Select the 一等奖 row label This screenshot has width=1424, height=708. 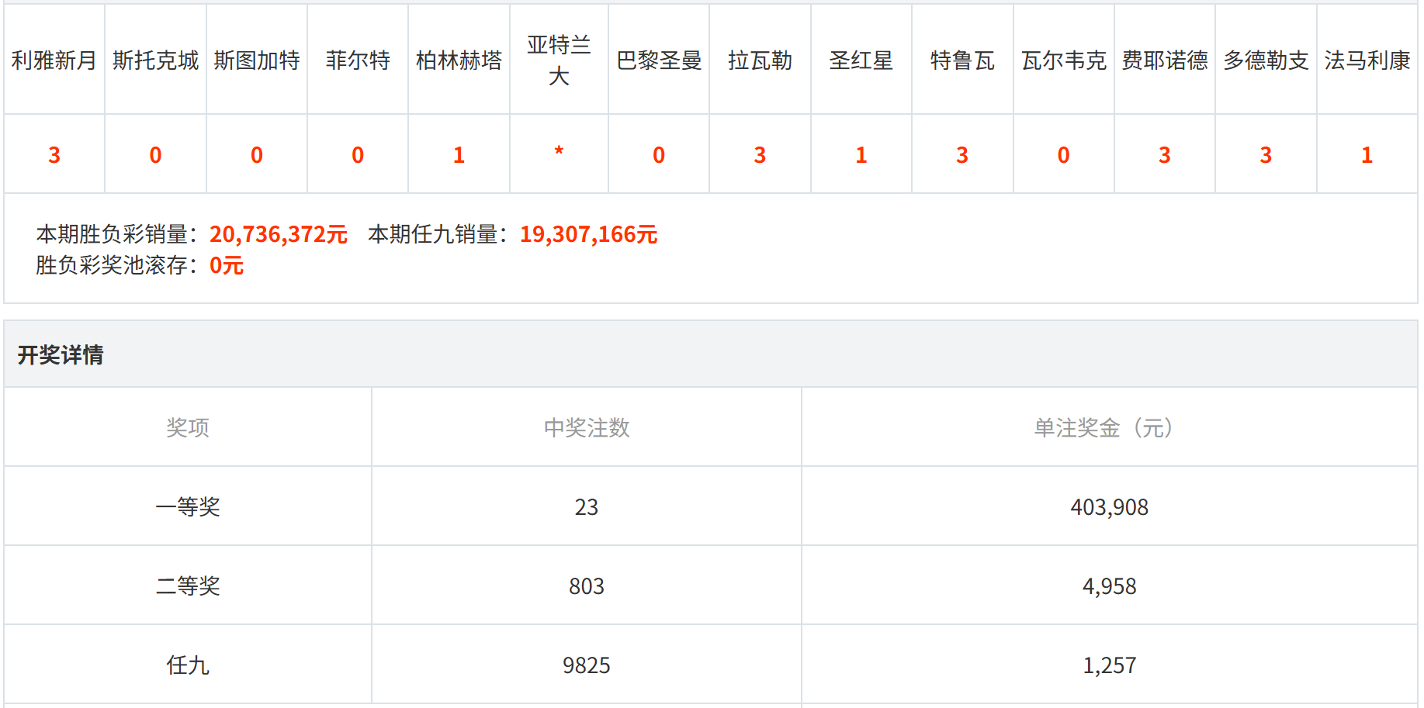(188, 507)
